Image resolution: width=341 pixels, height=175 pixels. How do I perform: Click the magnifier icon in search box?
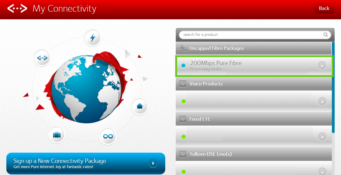pos(326,35)
